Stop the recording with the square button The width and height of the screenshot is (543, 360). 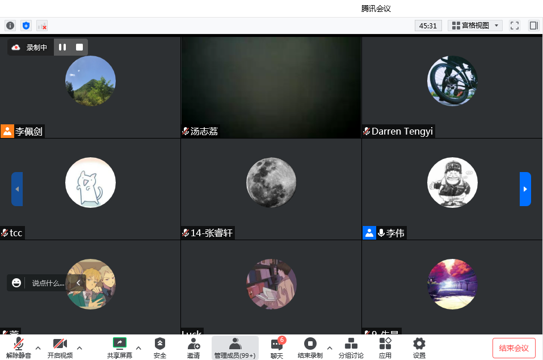click(x=79, y=47)
